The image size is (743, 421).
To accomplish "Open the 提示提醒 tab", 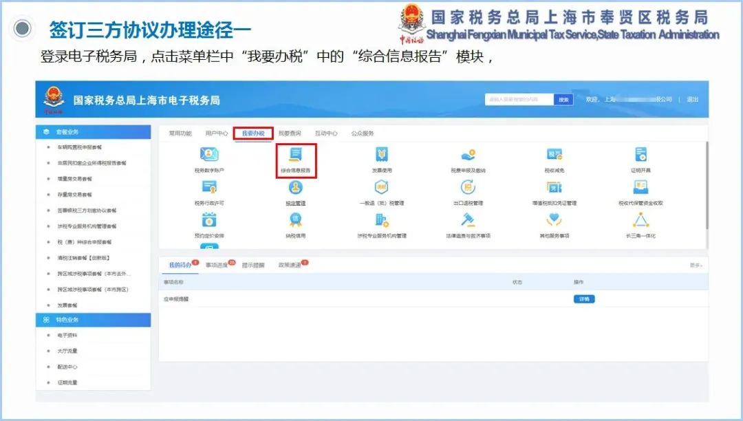I will click(253, 266).
